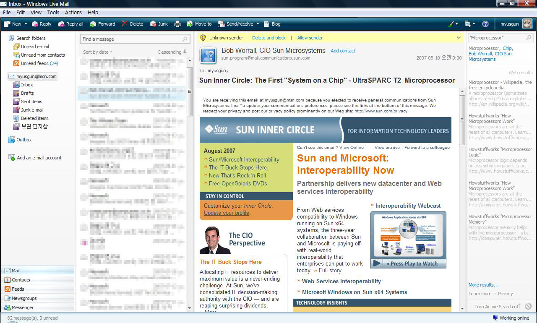
Task: Click the New message icon
Action: (x=7, y=24)
